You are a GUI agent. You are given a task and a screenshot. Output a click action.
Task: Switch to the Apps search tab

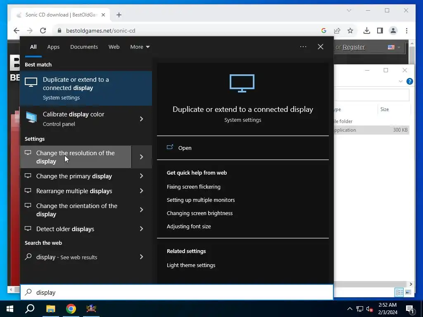tap(53, 47)
